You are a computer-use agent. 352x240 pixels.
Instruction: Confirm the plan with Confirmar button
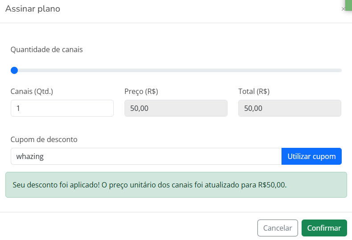[324, 228]
